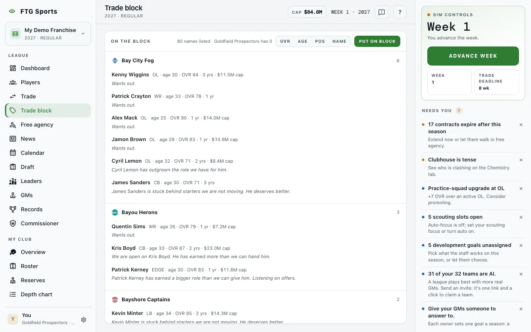Image resolution: width=531 pixels, height=332 pixels.
Task: Select the Draft clipboard icon
Action: [x=13, y=167]
